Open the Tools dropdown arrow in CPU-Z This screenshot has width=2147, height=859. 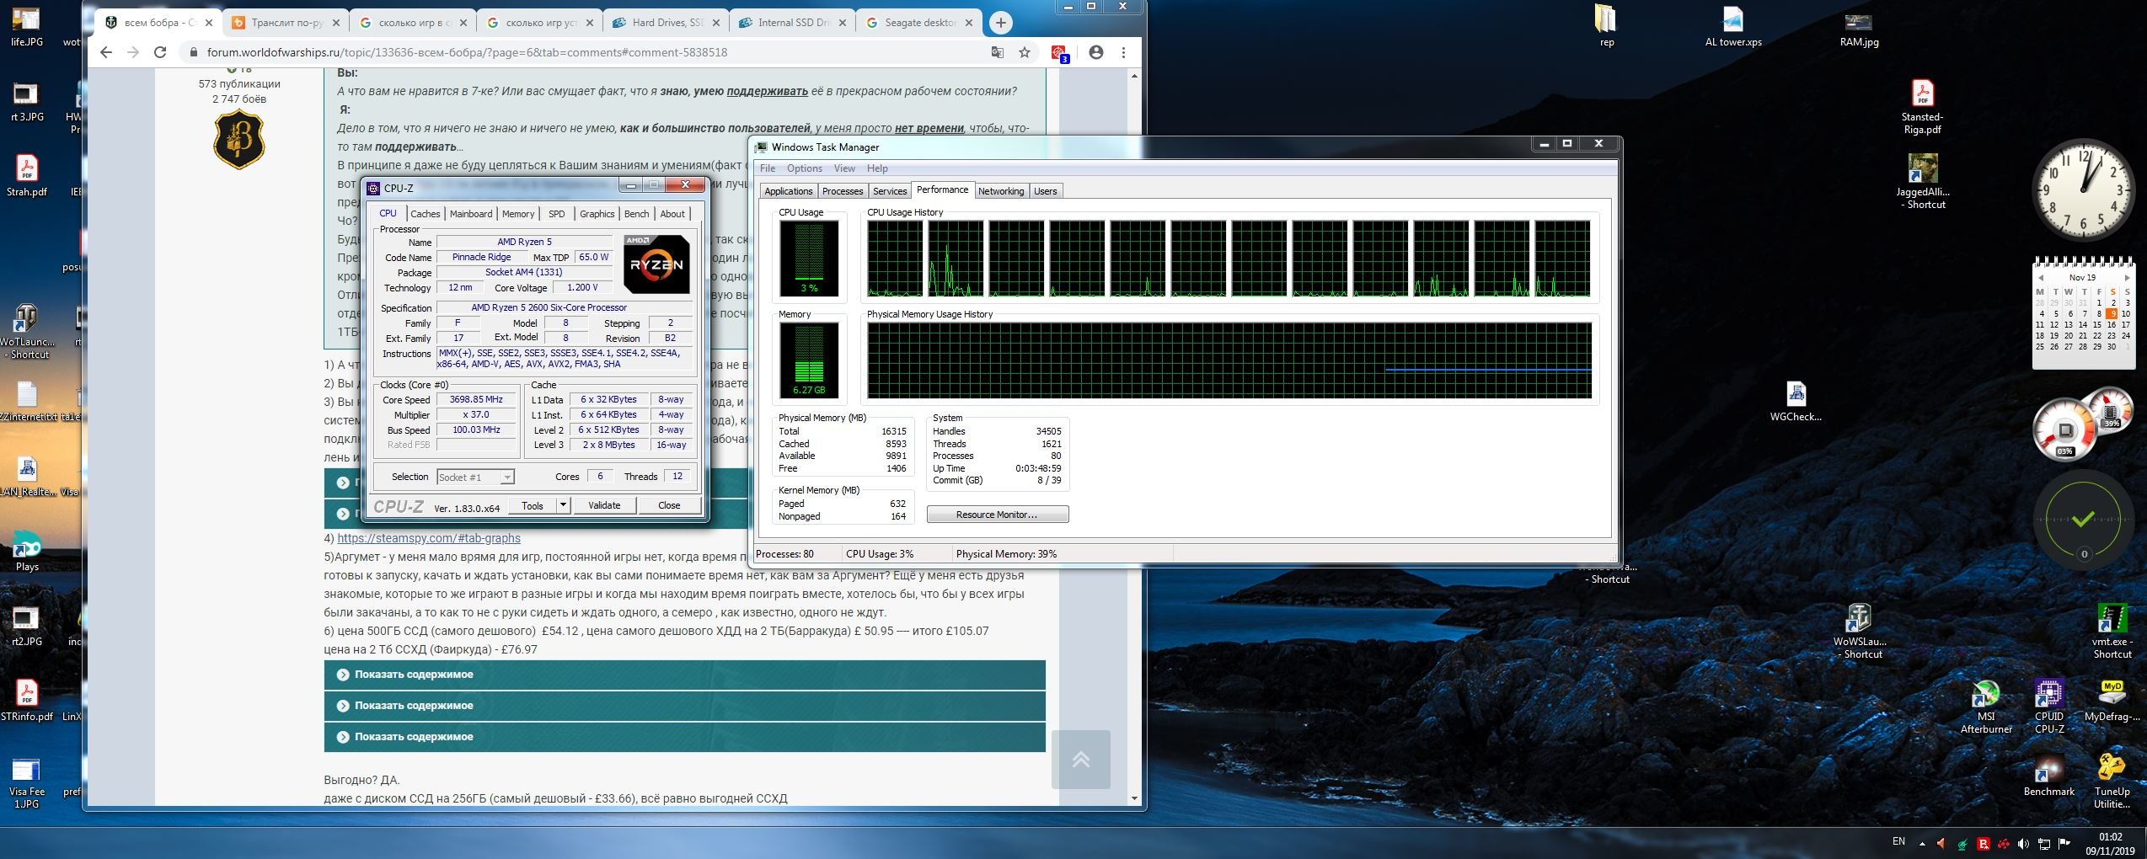pos(563,505)
